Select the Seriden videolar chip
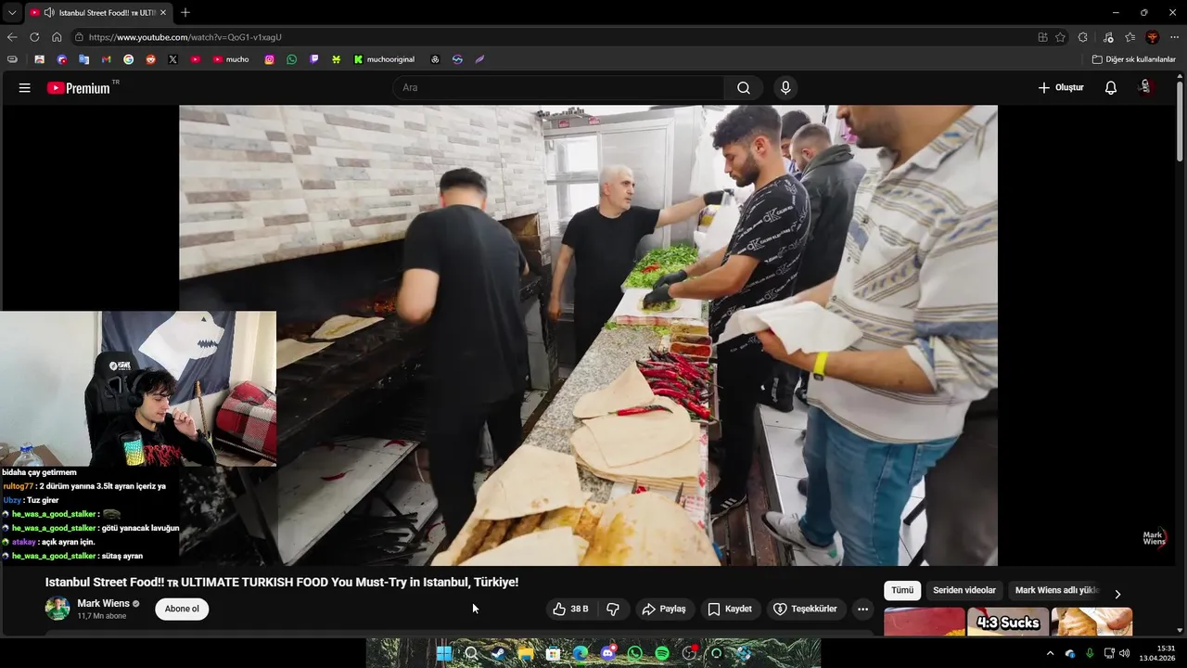Screen dimensions: 1187x668 click(964, 590)
